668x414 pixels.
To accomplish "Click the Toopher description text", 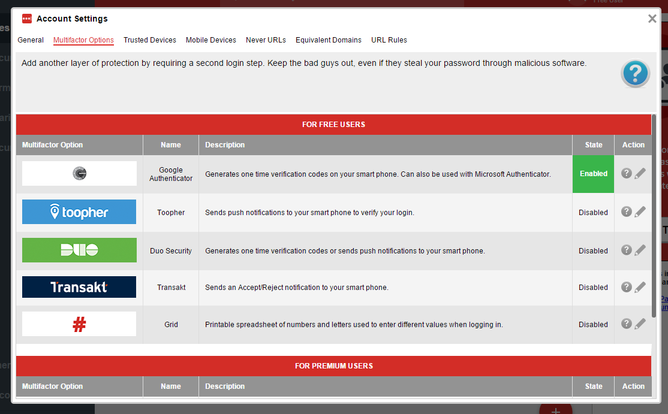I will point(310,212).
